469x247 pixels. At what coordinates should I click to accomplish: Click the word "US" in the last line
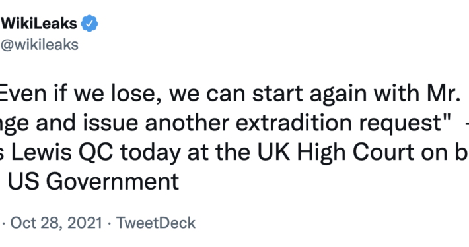[23, 181]
